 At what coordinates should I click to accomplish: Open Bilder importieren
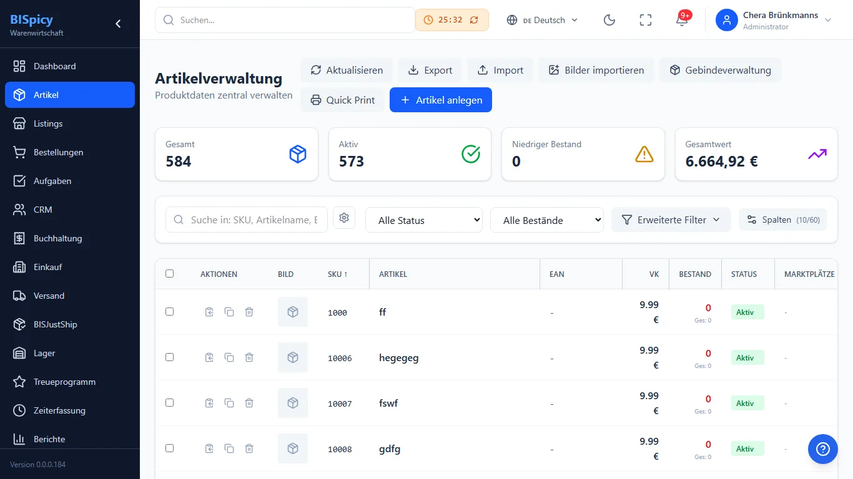point(596,70)
